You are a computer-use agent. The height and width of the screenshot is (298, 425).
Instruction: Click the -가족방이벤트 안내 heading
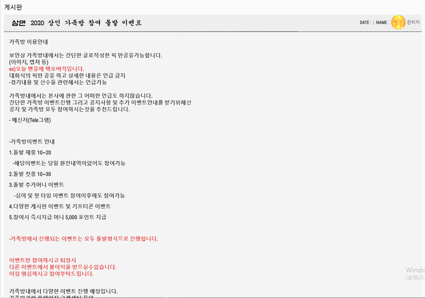[x=32, y=142]
